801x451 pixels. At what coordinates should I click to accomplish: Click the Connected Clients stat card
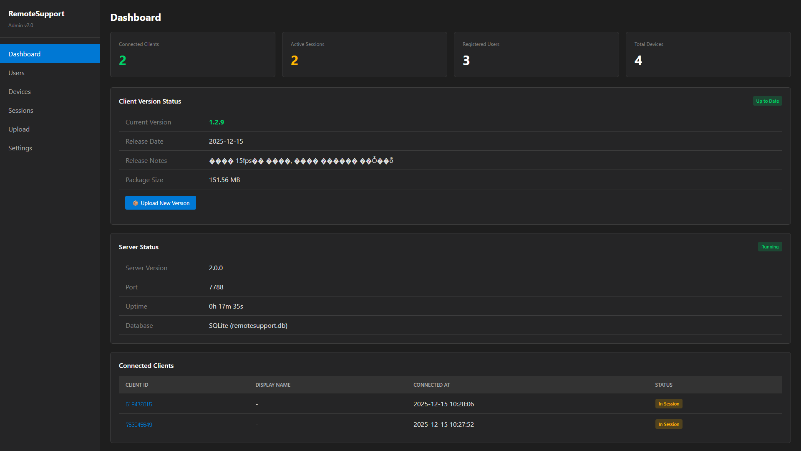coord(192,55)
